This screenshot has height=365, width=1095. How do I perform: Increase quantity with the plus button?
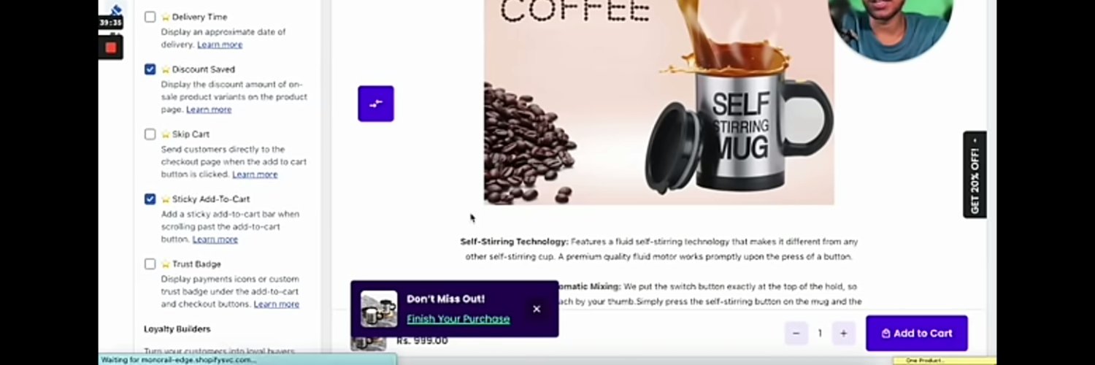click(843, 333)
